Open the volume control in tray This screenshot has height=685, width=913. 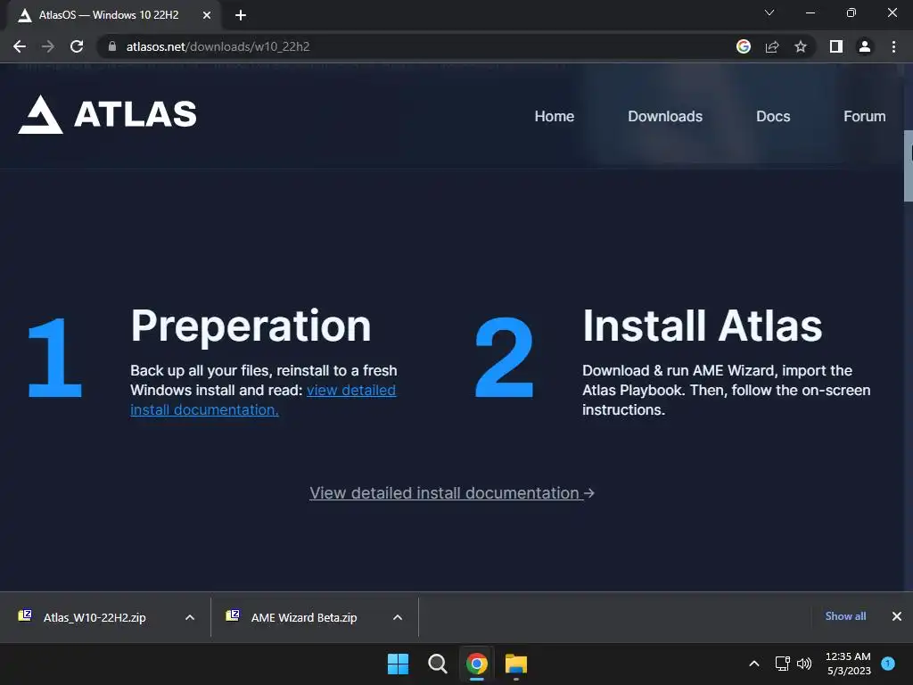[x=804, y=664]
